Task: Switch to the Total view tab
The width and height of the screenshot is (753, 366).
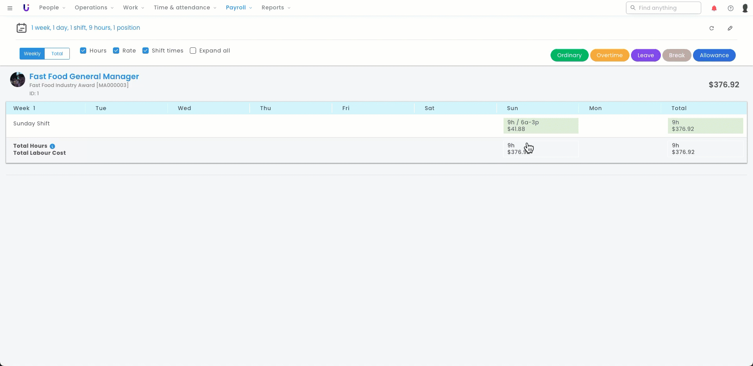Action: (x=57, y=54)
